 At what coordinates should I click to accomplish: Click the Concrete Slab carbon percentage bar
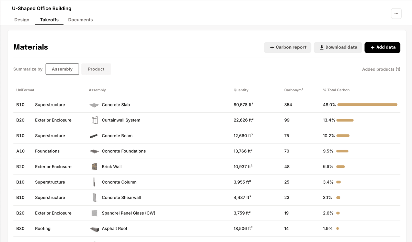click(x=367, y=105)
